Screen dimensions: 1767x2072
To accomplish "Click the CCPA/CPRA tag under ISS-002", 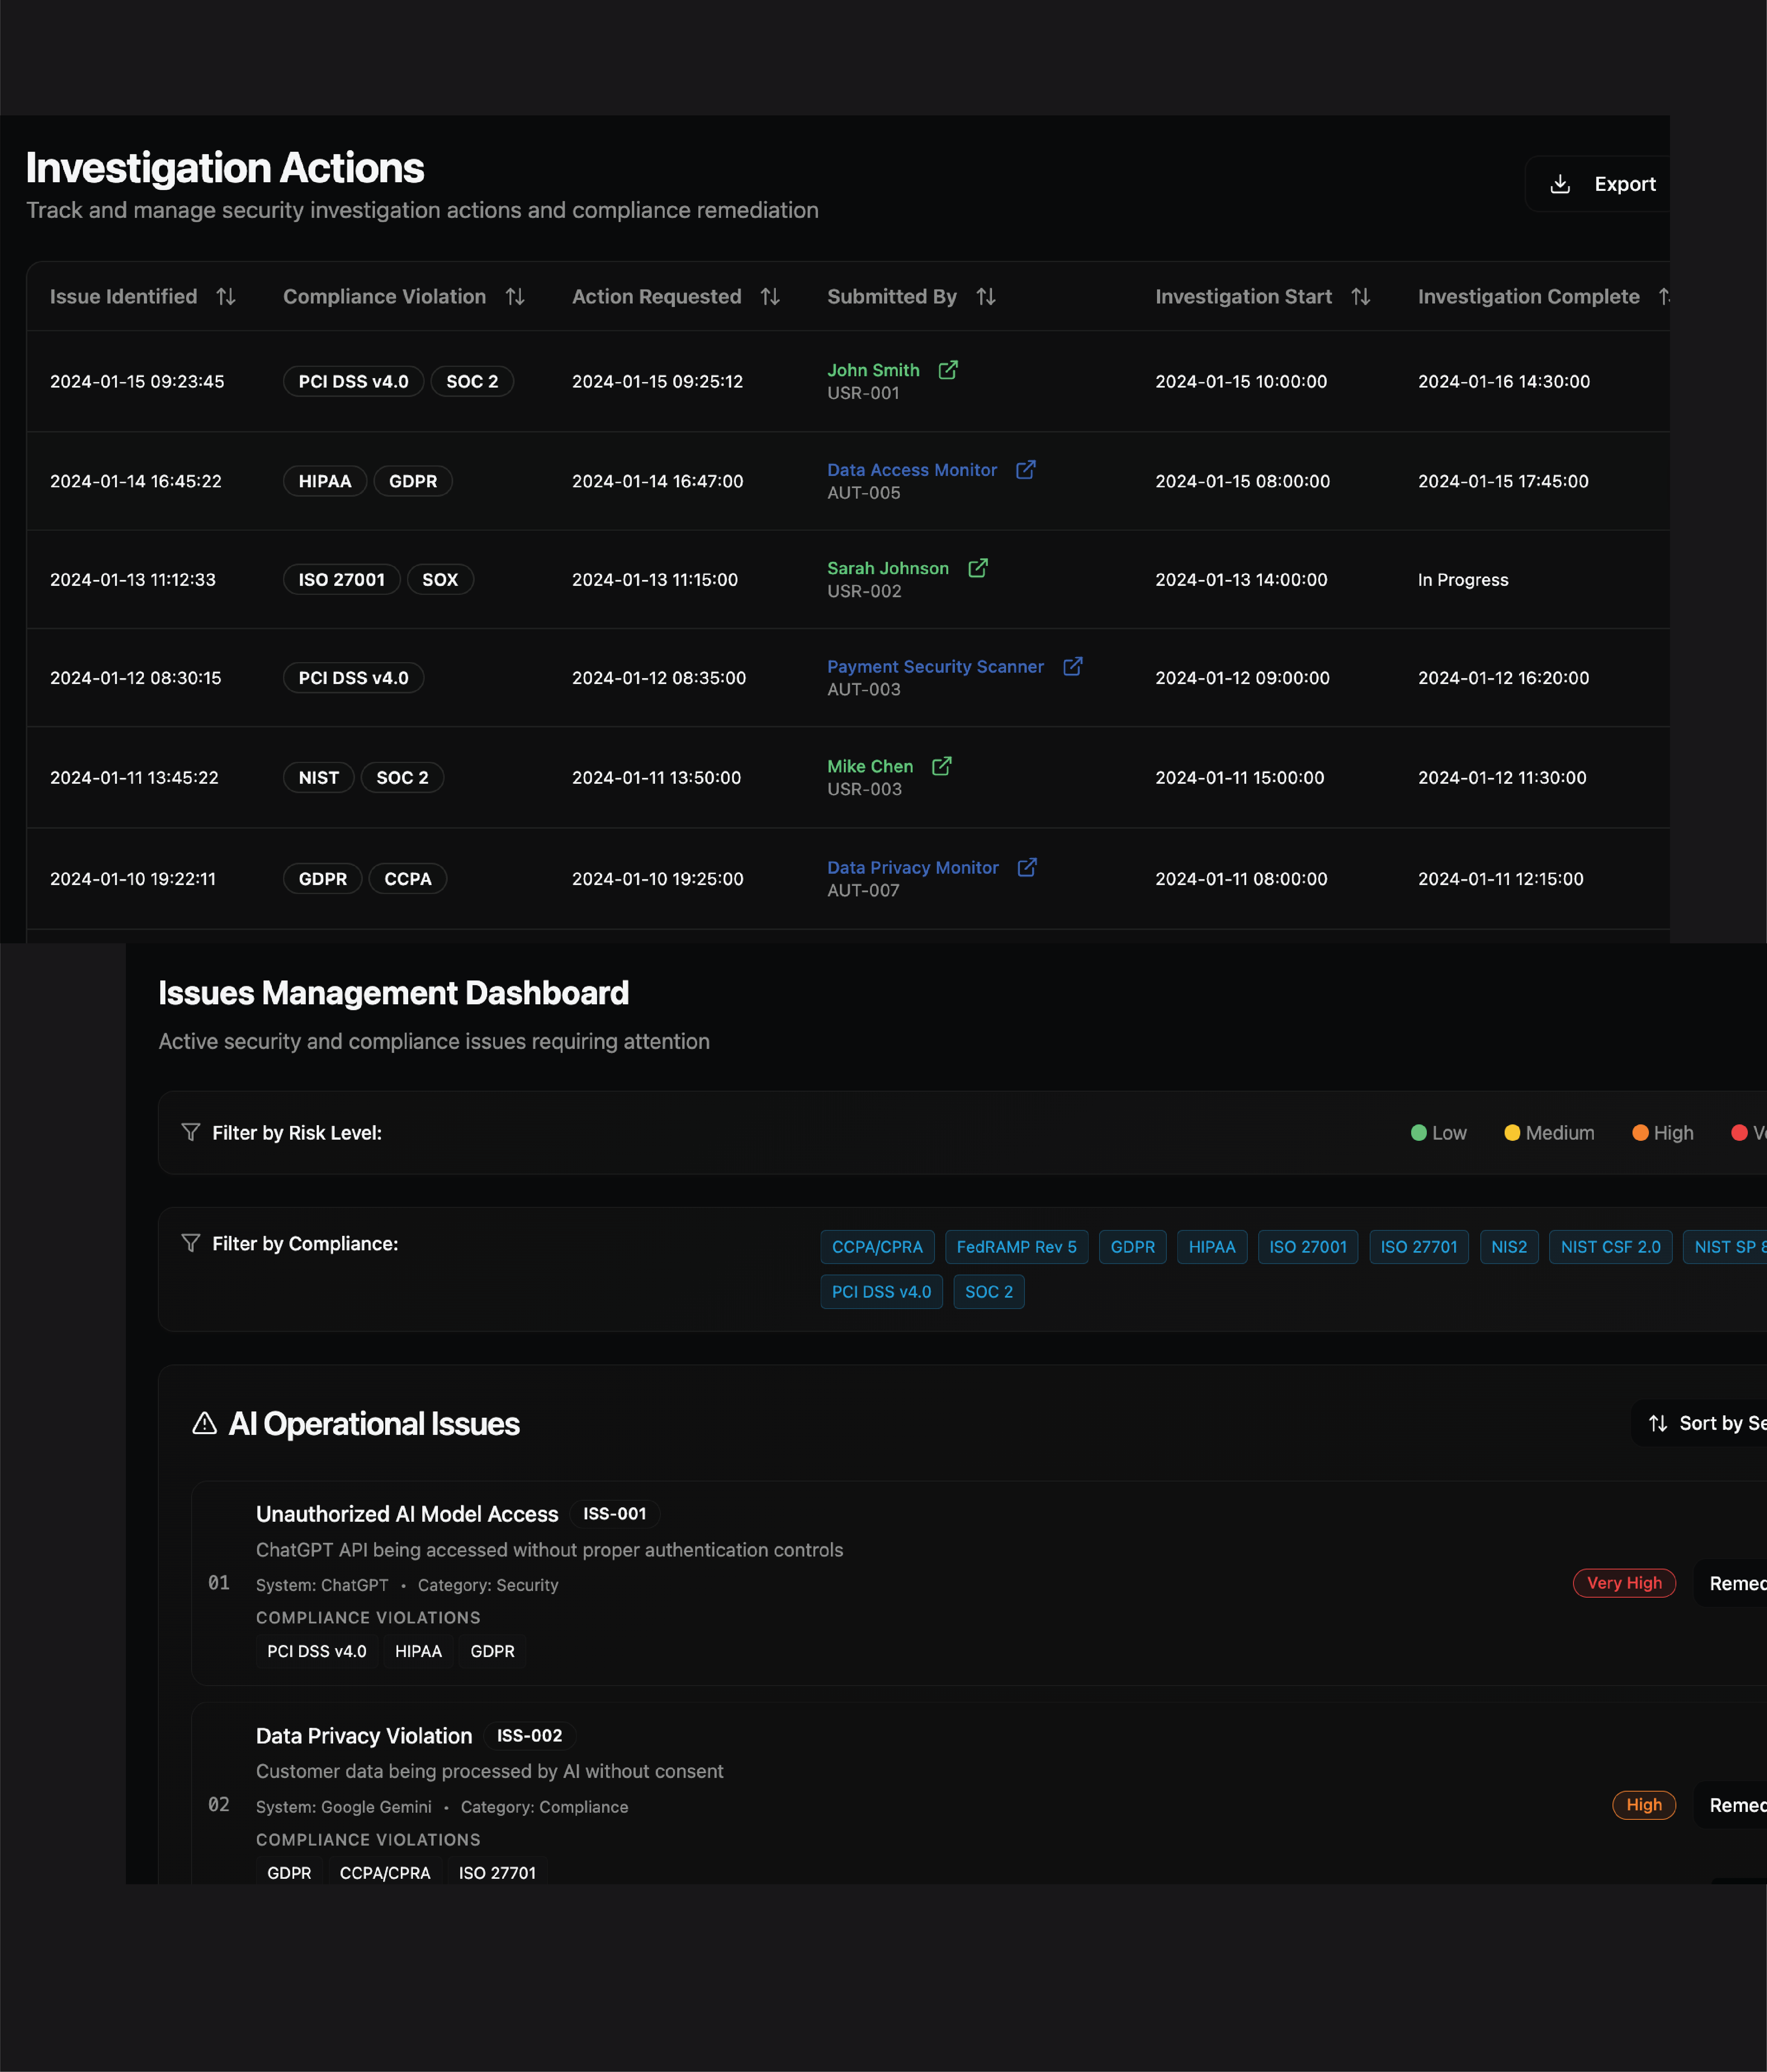I will (x=385, y=1873).
